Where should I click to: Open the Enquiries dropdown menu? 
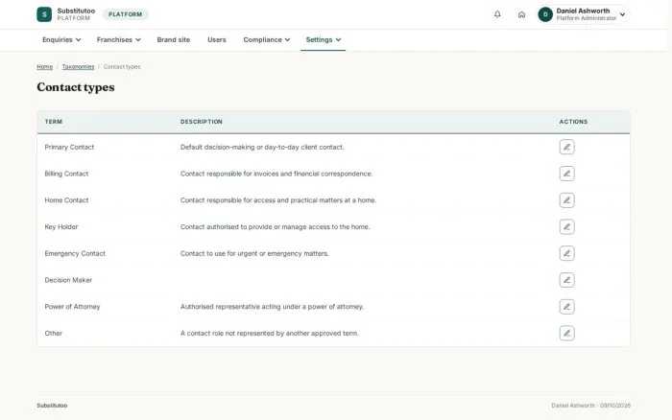click(61, 39)
